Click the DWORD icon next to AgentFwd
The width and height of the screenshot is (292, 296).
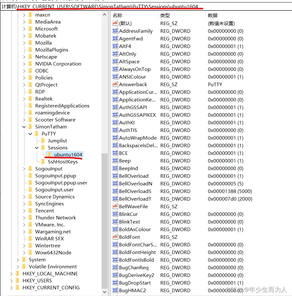click(115, 38)
